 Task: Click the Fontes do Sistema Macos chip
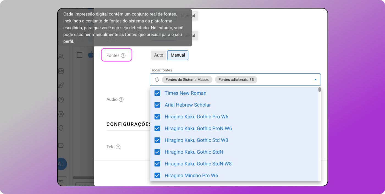tap(187, 80)
